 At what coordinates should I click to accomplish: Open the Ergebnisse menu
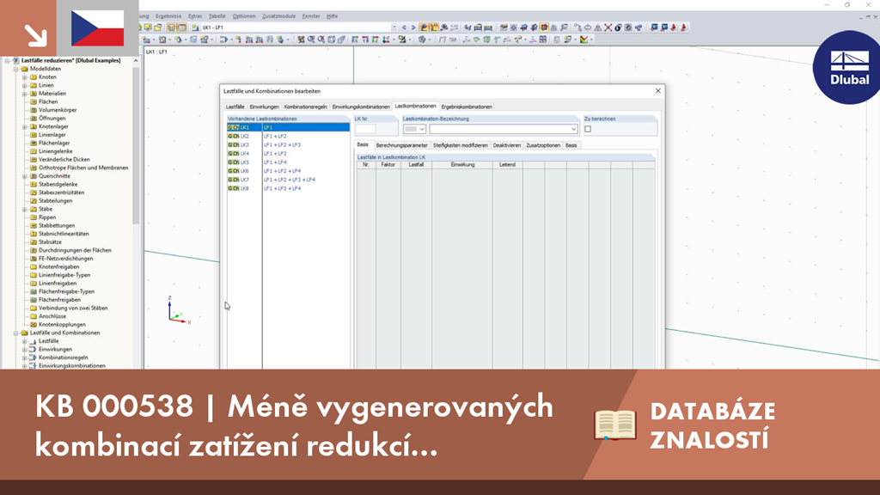coord(168,16)
